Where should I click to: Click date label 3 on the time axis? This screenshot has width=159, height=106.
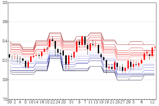click(x=134, y=102)
